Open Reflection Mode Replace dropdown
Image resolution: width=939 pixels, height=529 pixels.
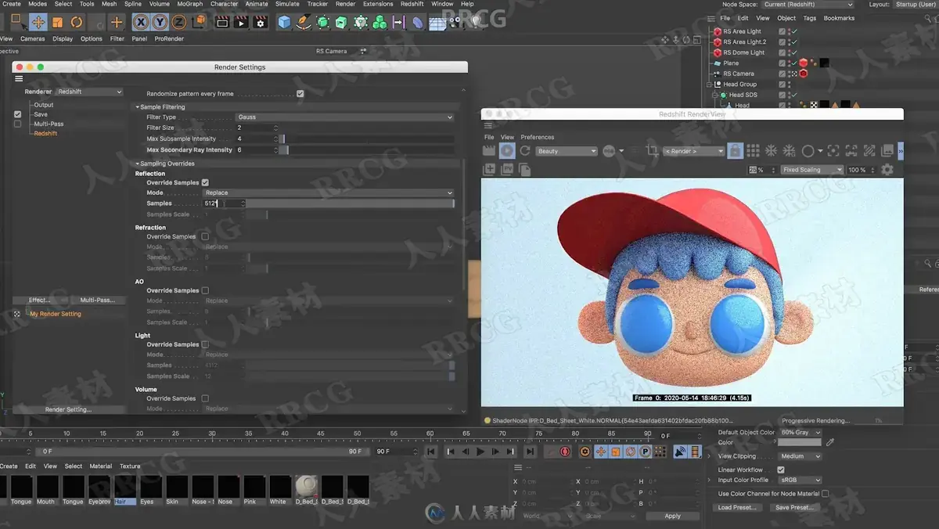[329, 193]
